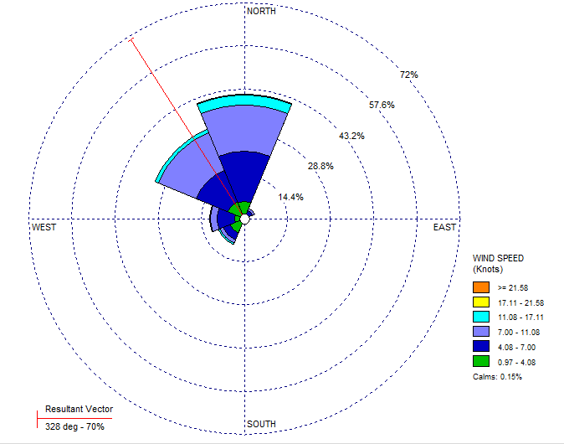
Task: Select the 43.2% ring label
Action: 351,136
